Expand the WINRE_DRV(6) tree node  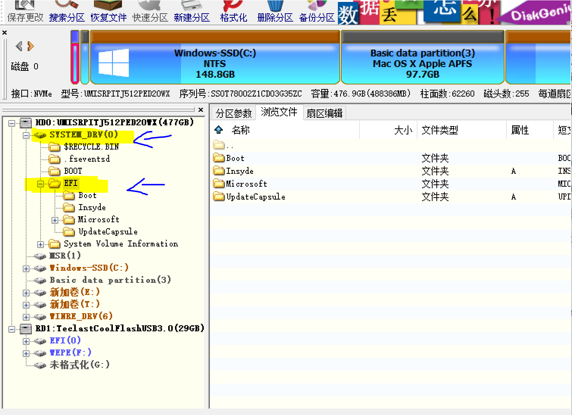pyautogui.click(x=26, y=317)
